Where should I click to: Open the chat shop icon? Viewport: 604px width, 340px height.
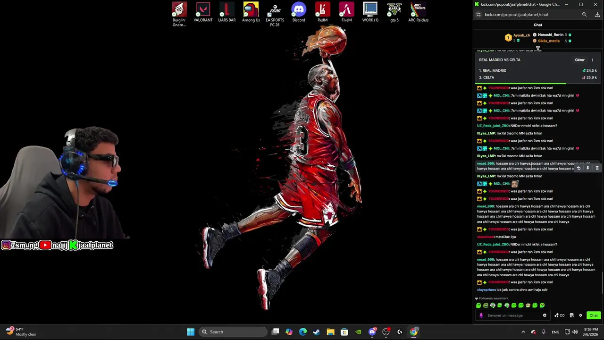pos(571,315)
